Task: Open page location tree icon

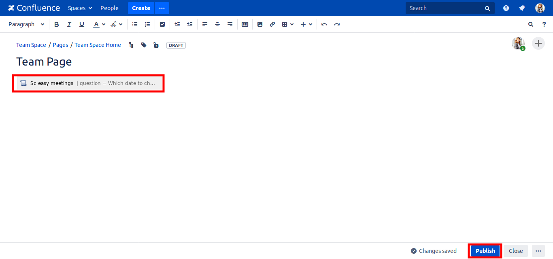Action: tap(131, 45)
